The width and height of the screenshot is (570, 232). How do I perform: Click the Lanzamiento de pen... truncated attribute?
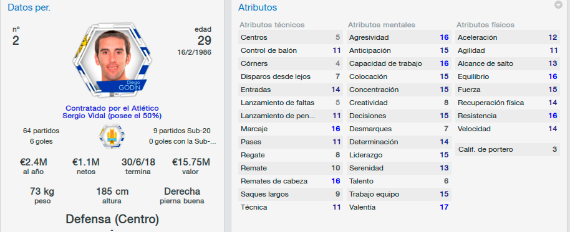tap(291, 116)
